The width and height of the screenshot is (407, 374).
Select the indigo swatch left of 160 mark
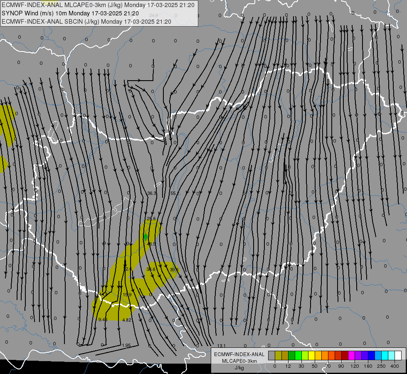[365, 356]
